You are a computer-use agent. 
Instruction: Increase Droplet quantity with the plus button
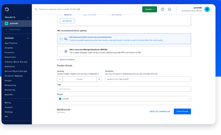coord(99,79)
